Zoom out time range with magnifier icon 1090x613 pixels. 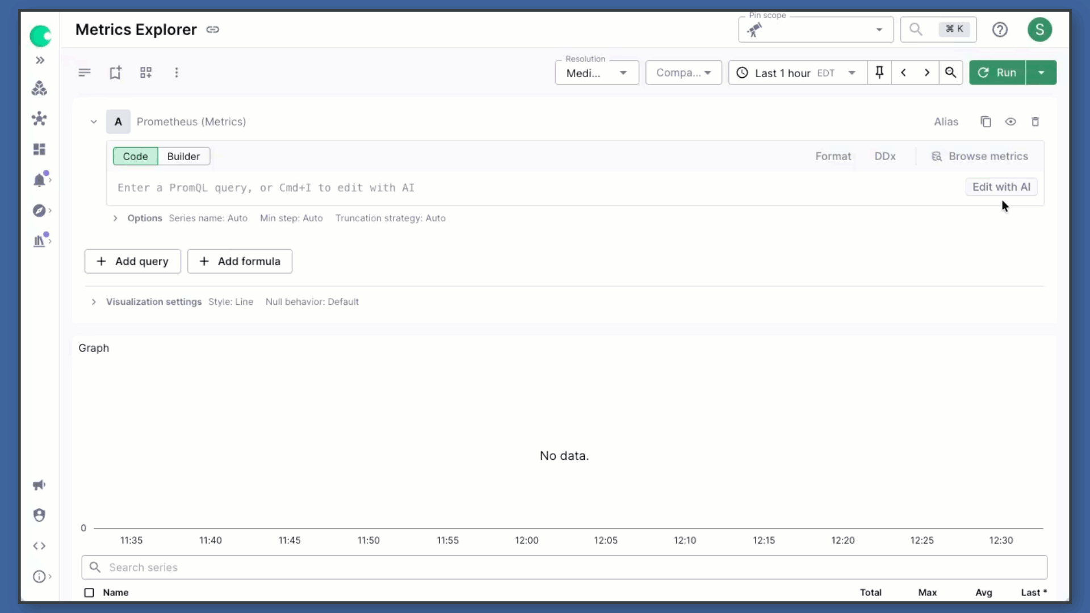click(951, 73)
